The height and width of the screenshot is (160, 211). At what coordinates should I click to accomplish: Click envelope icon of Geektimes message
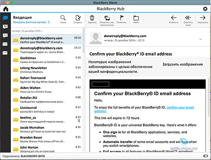(15, 60)
